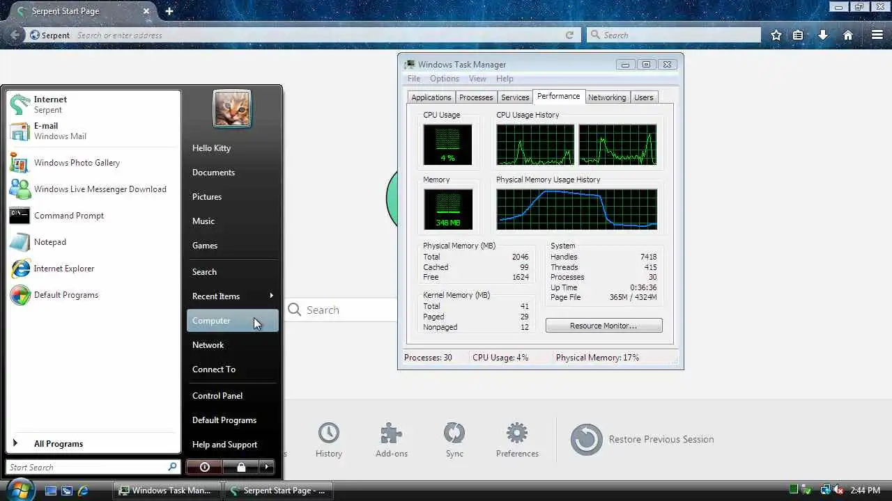This screenshot has height=501, width=892.
Task: Open Task Manager Options menu
Action: click(x=445, y=79)
